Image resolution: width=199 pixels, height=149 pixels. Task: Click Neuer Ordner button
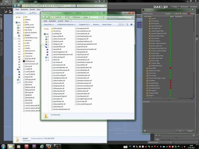coord(107,25)
